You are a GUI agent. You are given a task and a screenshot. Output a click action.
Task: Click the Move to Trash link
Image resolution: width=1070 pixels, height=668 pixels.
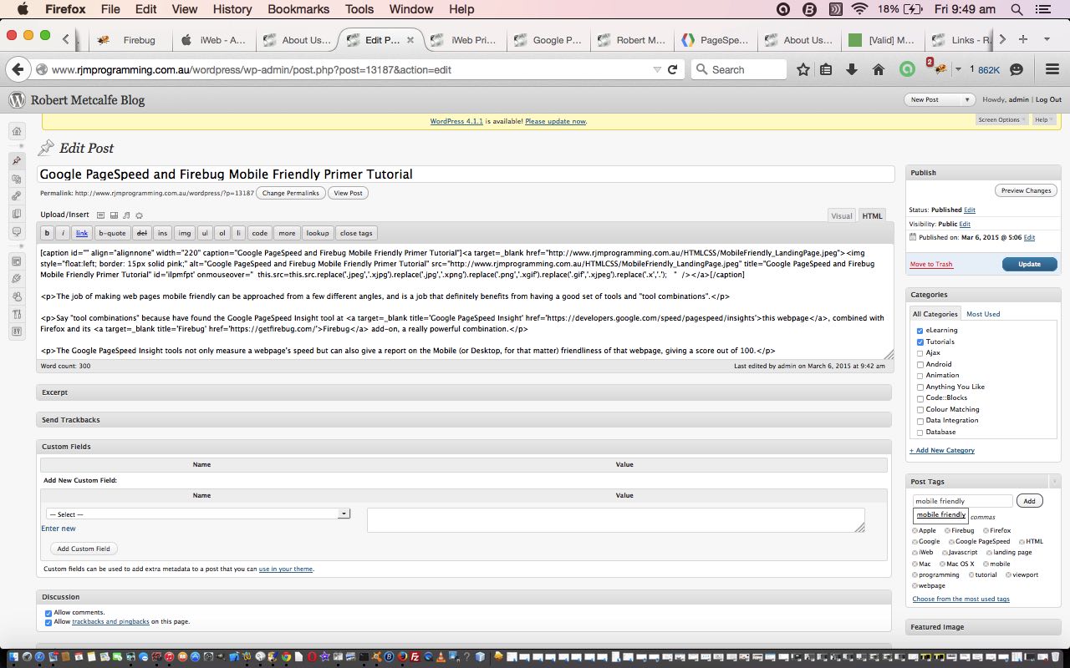(931, 264)
